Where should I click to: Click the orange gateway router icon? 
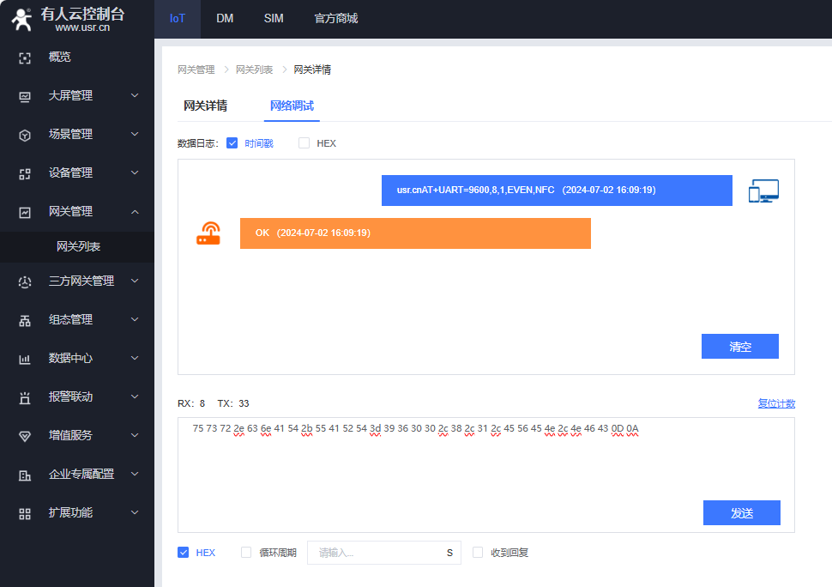coord(208,233)
